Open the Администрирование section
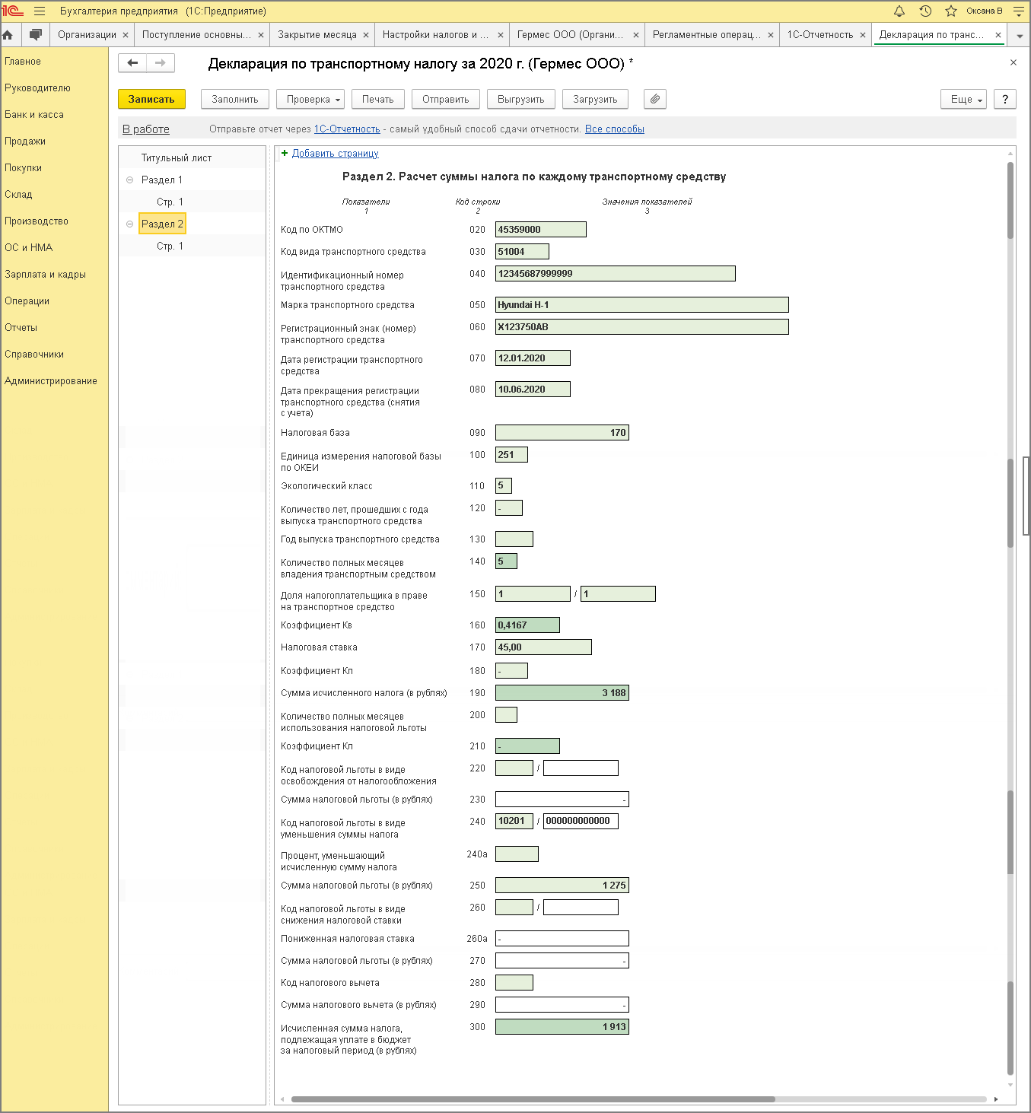Image resolution: width=1031 pixels, height=1113 pixels. pyautogui.click(x=51, y=381)
